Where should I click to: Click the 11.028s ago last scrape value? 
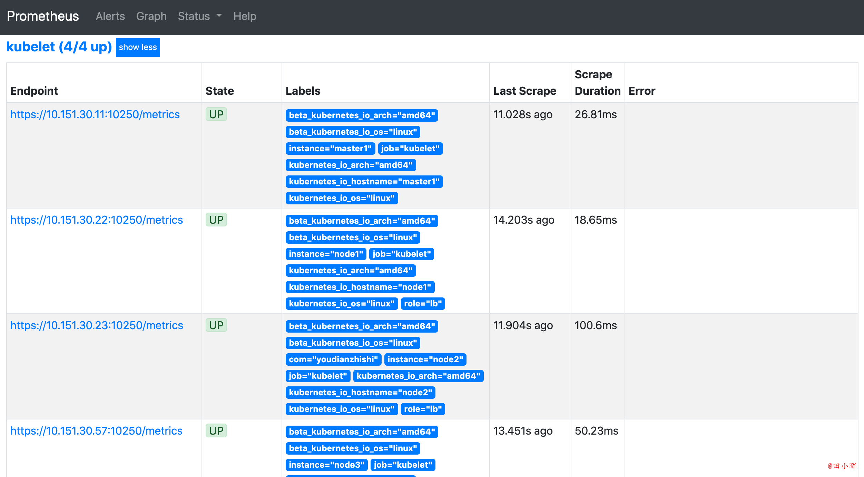523,114
